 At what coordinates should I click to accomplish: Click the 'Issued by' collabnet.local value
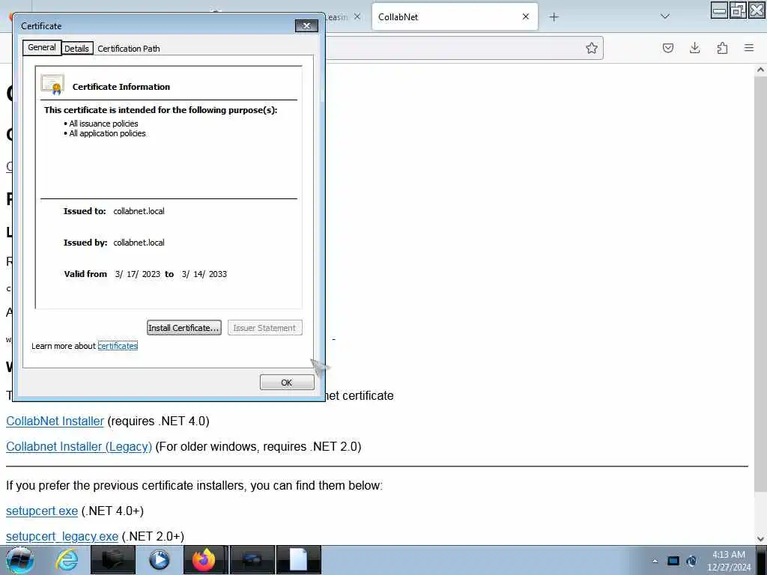coord(139,243)
